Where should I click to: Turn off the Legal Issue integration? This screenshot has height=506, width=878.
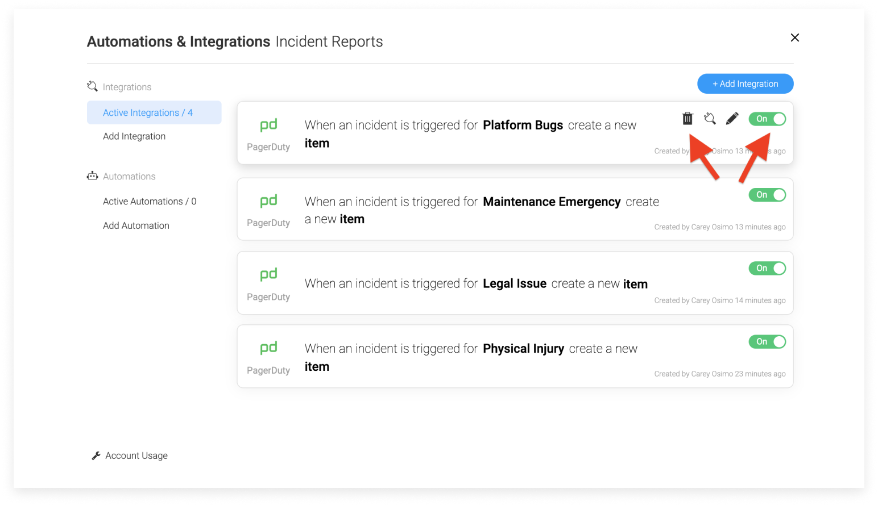point(767,268)
